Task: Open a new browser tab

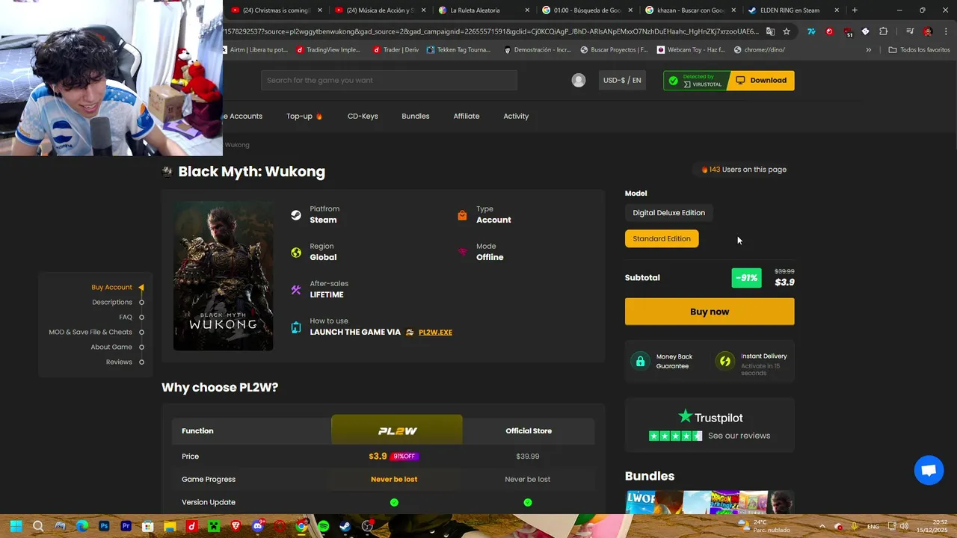Action: 855,10
